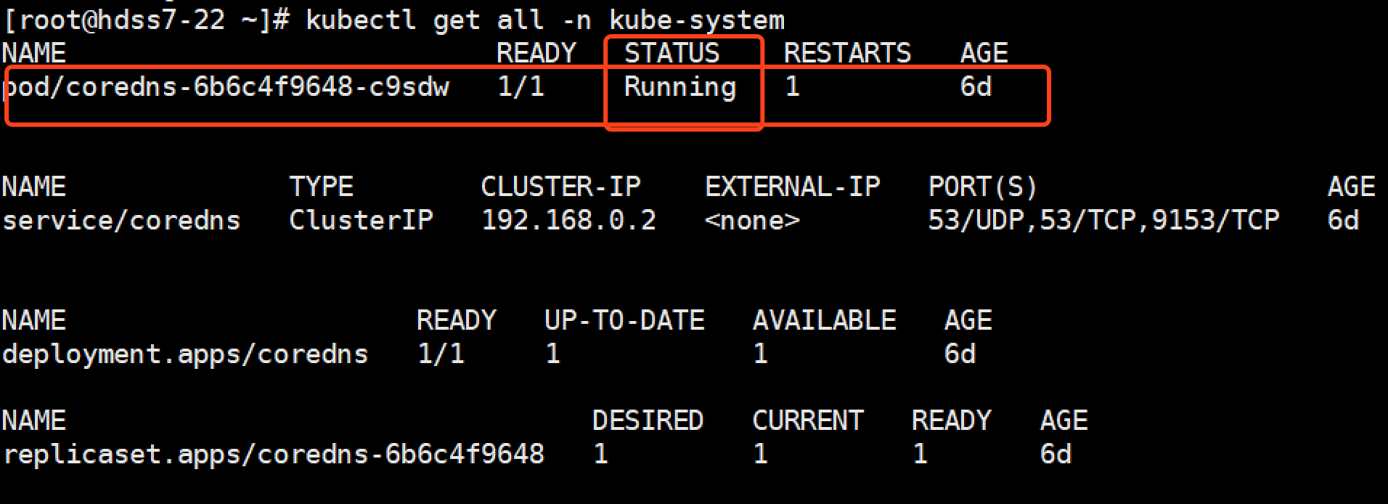Click the root@hdss7-22 shell prompt
The width and height of the screenshot is (1388, 504).
[145, 20]
